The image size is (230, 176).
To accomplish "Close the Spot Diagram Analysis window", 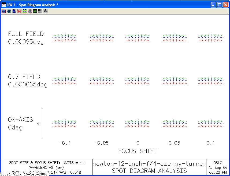I will click(x=225, y=5).
